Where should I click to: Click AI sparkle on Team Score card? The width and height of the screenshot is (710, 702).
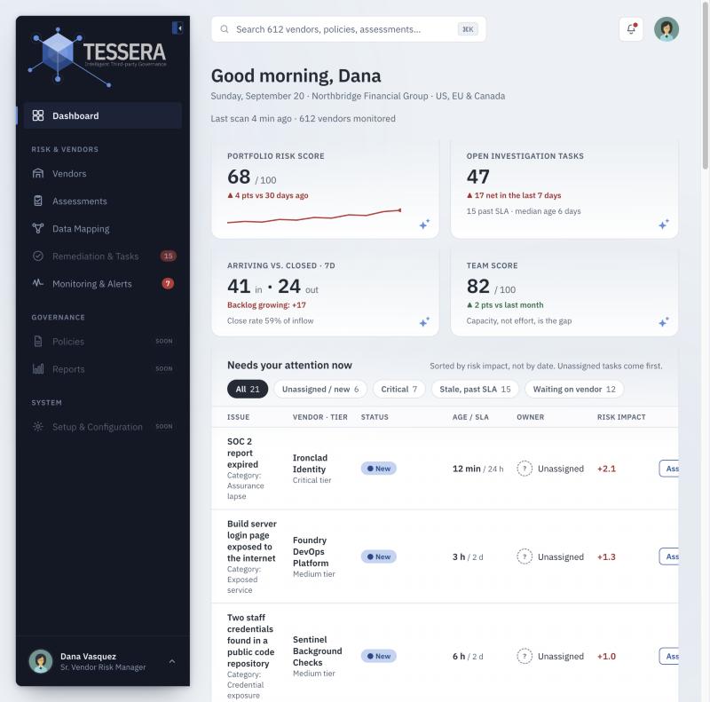[663, 321]
